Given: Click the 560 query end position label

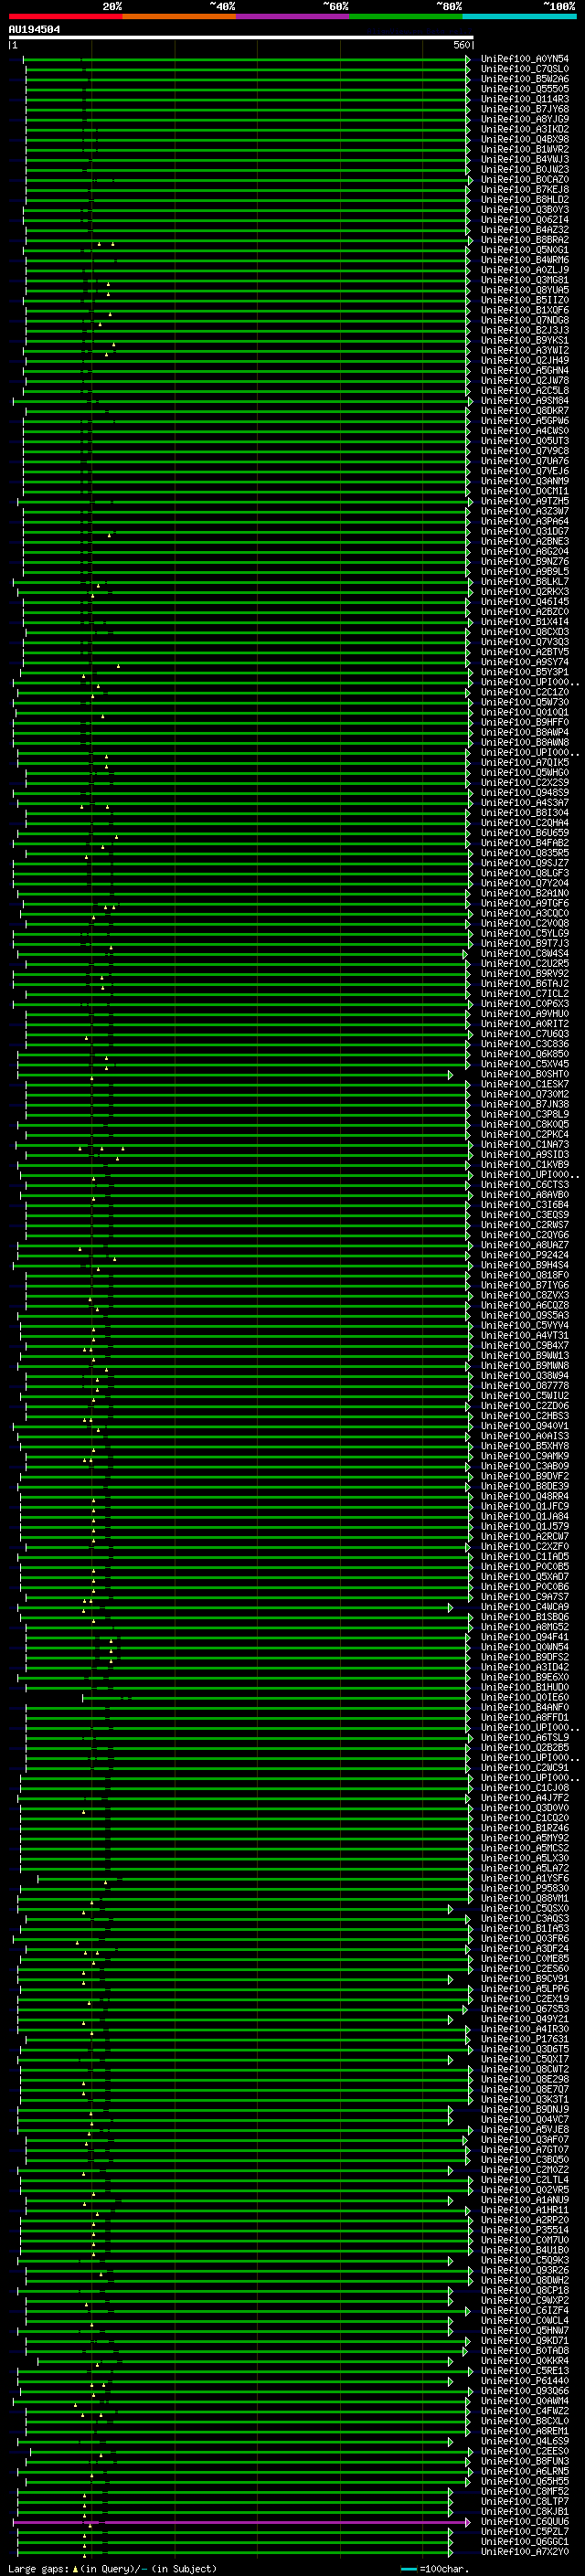Looking at the screenshot, I should click(x=461, y=45).
